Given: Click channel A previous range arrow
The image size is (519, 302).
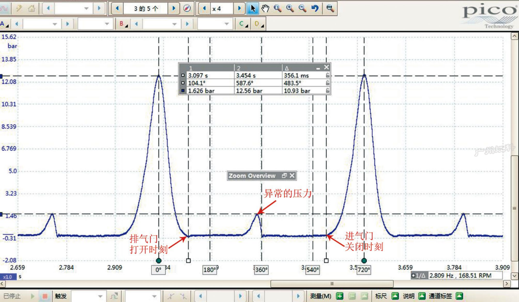Looking at the screenshot, I should [17, 24].
